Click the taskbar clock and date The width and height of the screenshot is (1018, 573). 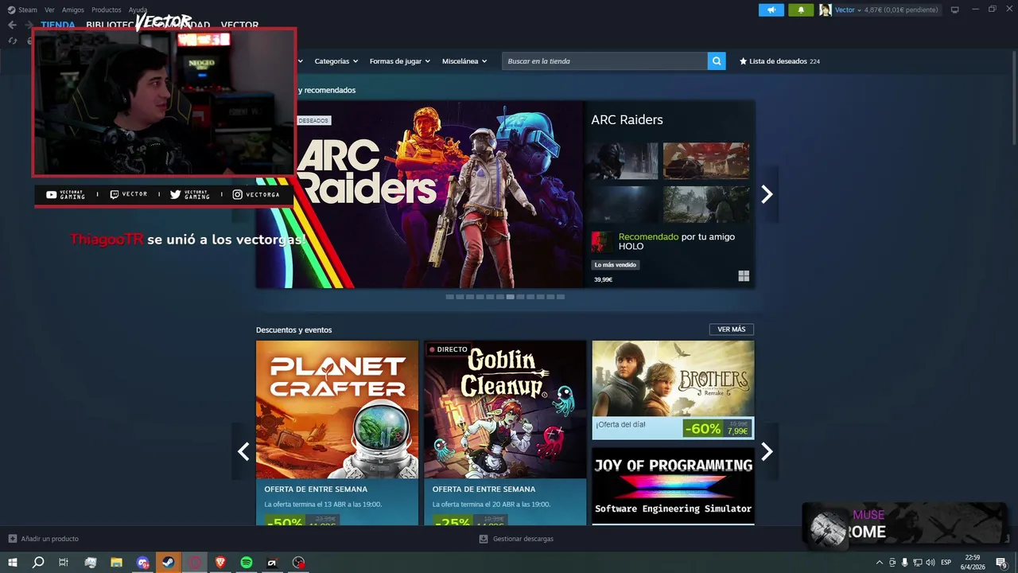[x=973, y=563]
